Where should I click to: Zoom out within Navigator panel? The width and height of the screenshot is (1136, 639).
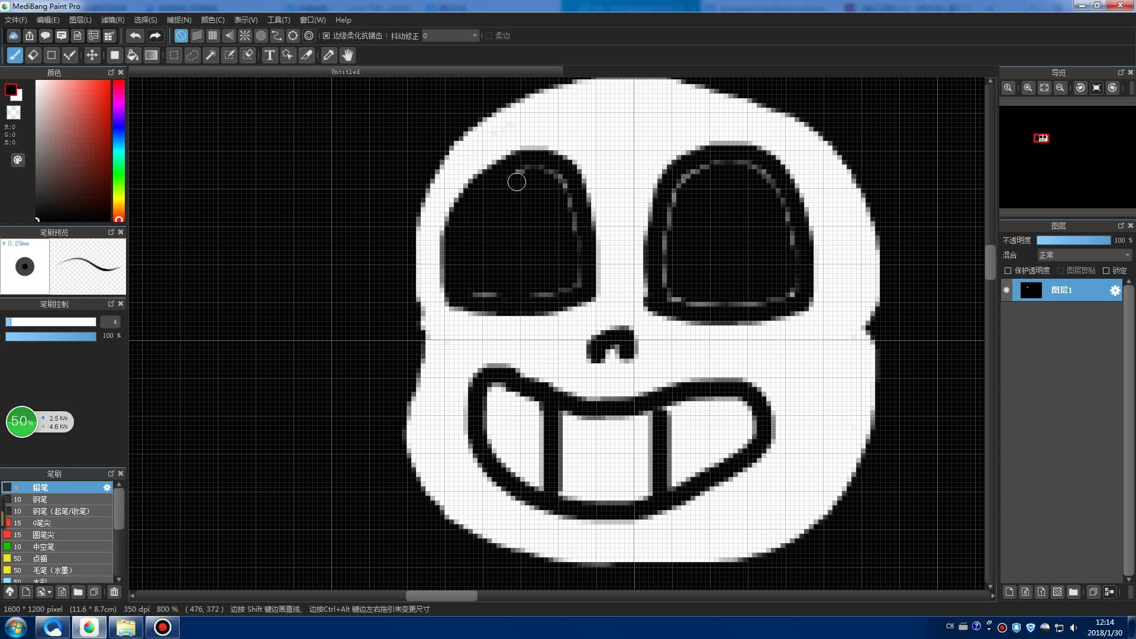pos(1060,88)
